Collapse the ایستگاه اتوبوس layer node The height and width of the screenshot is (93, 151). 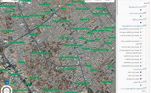(146, 81)
